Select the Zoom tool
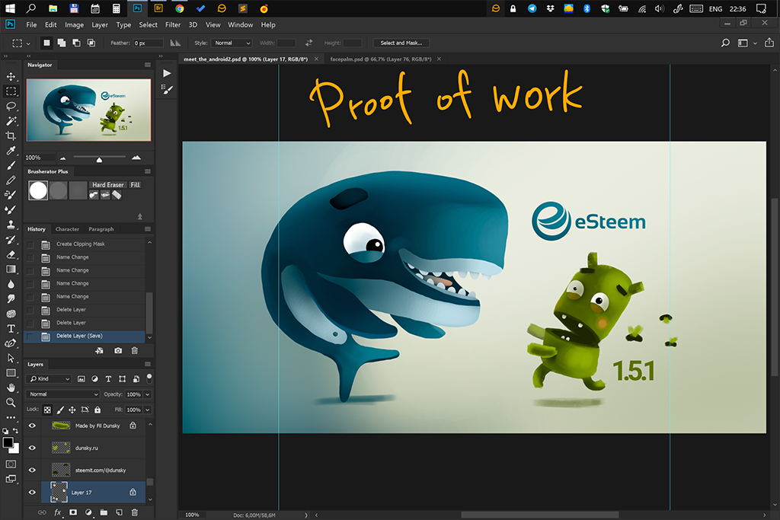Image resolution: width=780 pixels, height=520 pixels. [x=11, y=403]
